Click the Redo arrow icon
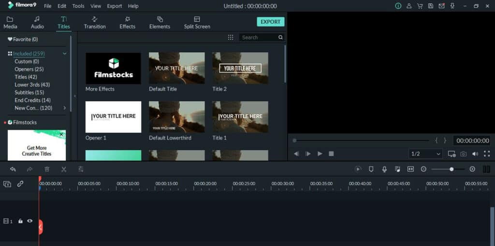The image size is (495, 246). (x=29, y=169)
